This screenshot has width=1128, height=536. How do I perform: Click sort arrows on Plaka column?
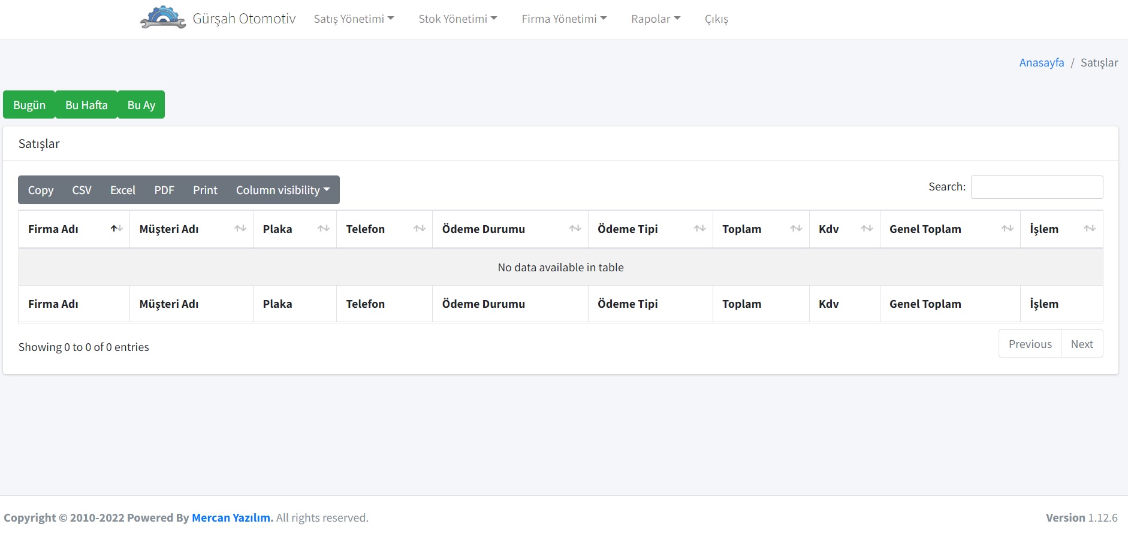pos(324,229)
